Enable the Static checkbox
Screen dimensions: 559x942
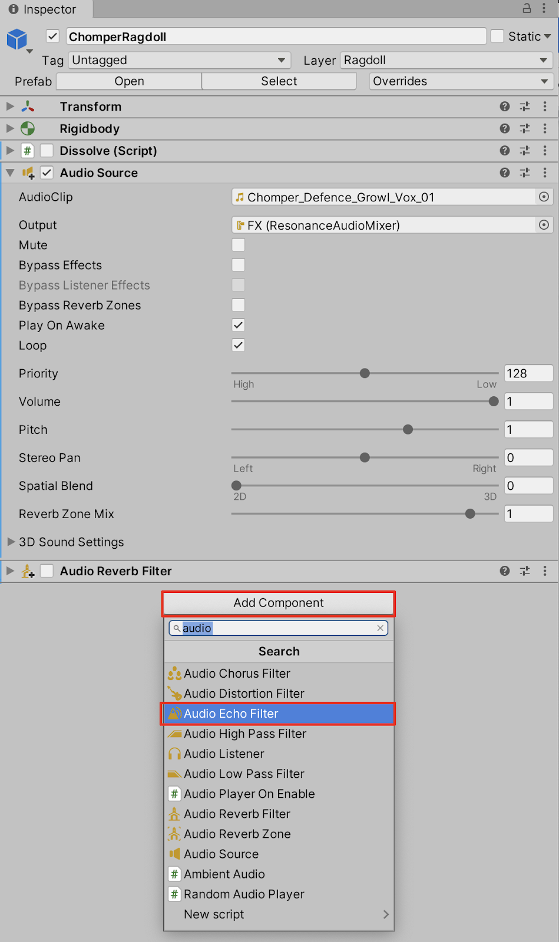497,37
